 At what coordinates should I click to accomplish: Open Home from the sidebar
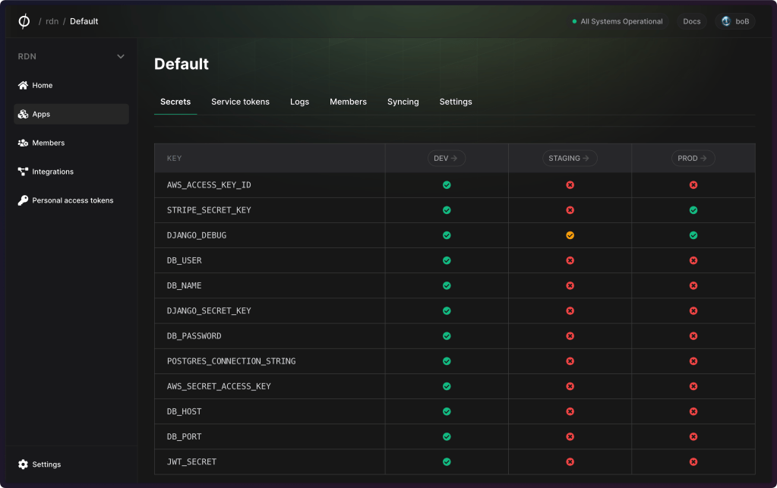click(x=43, y=86)
